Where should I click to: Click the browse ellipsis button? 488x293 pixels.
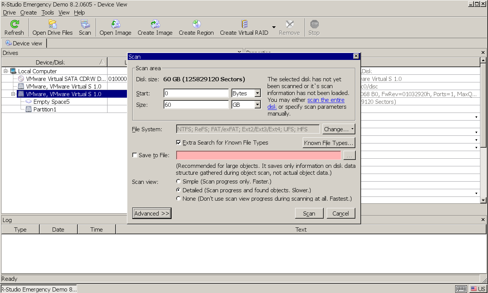pos(350,155)
